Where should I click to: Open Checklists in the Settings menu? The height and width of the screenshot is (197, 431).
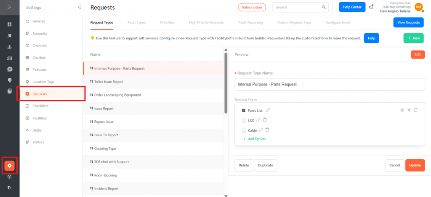pyautogui.click(x=40, y=106)
